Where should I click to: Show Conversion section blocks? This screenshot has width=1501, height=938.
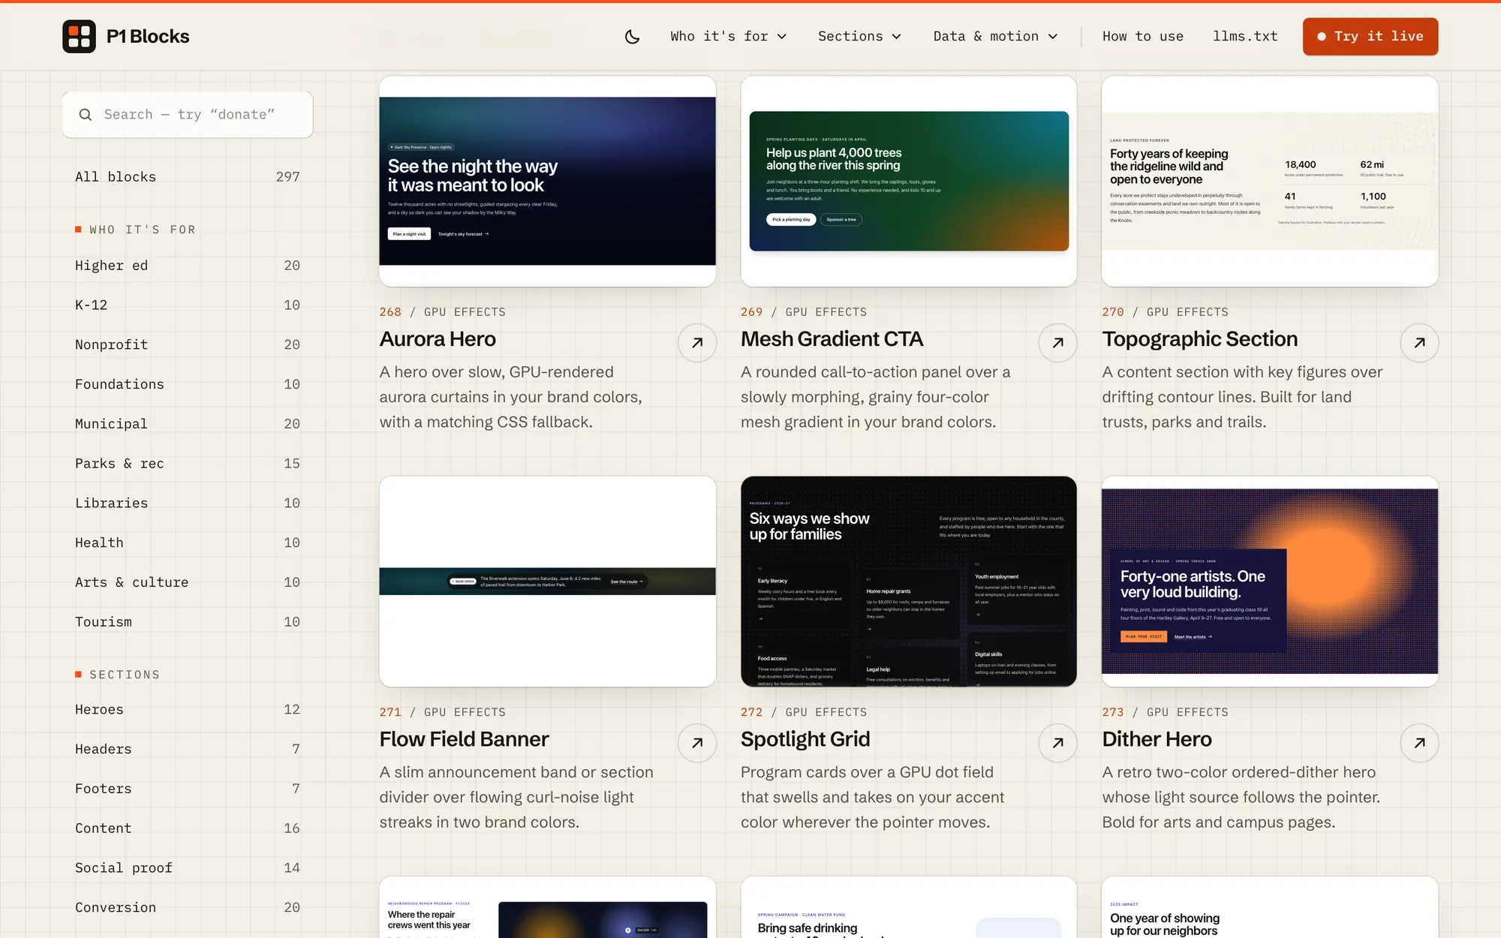[188, 908]
